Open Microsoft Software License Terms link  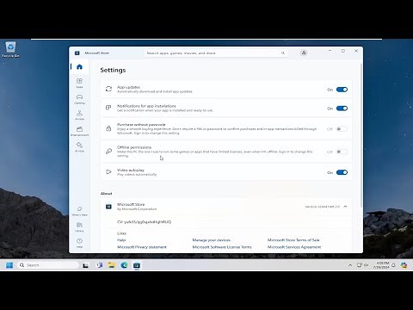222,247
